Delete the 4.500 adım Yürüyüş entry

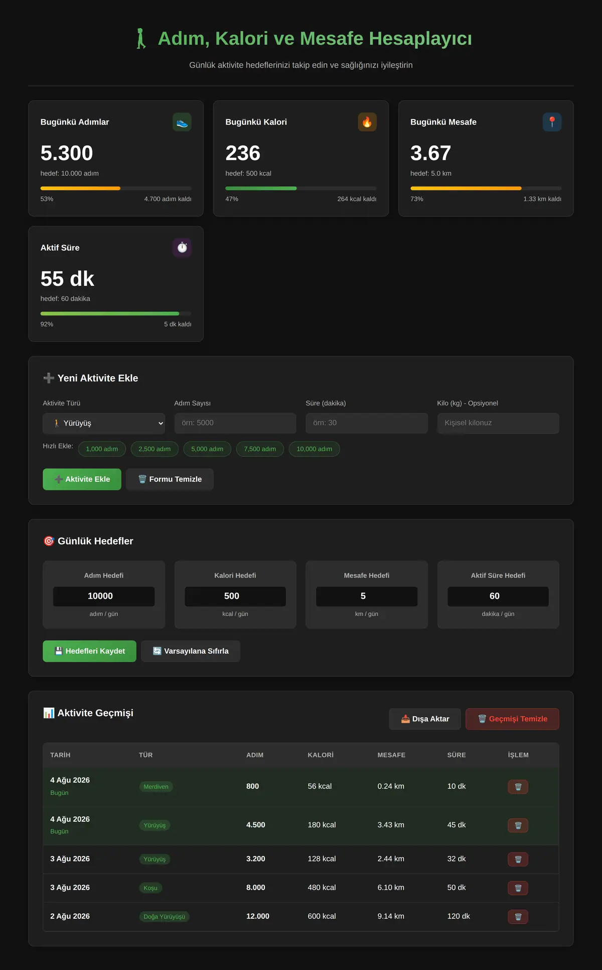click(518, 825)
